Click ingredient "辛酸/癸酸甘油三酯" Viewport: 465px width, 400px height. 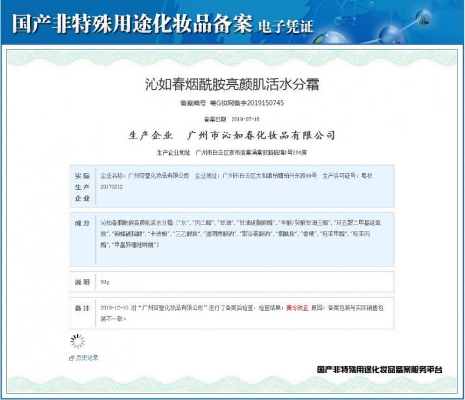(305, 223)
